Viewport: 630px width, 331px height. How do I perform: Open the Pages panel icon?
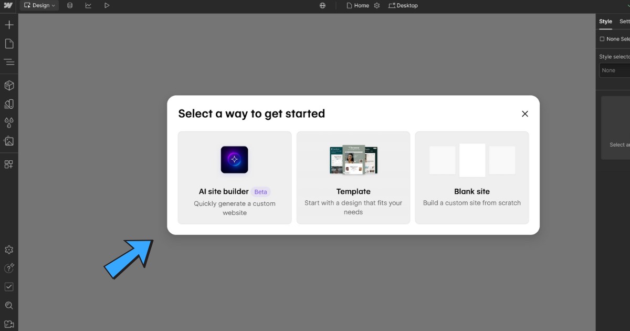tap(9, 44)
